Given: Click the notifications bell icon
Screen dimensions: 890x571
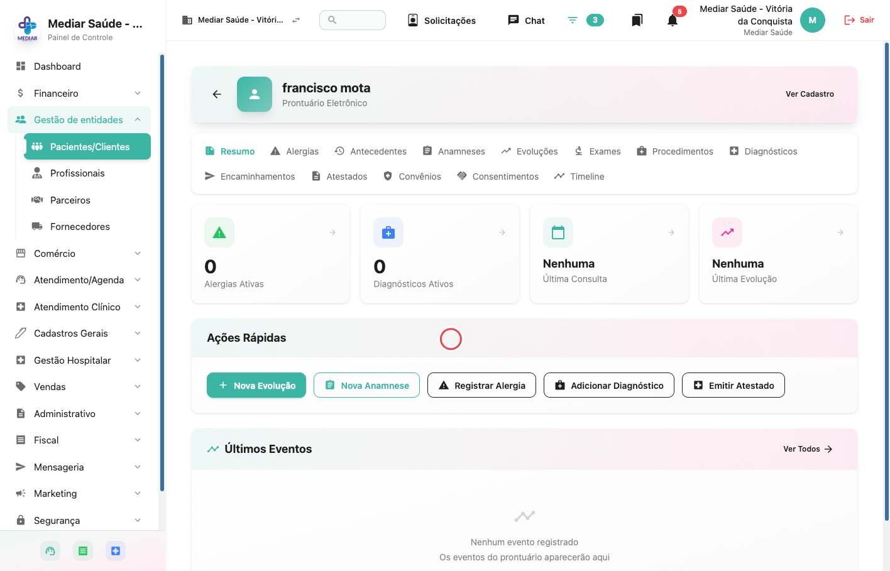Looking at the screenshot, I should point(673,20).
